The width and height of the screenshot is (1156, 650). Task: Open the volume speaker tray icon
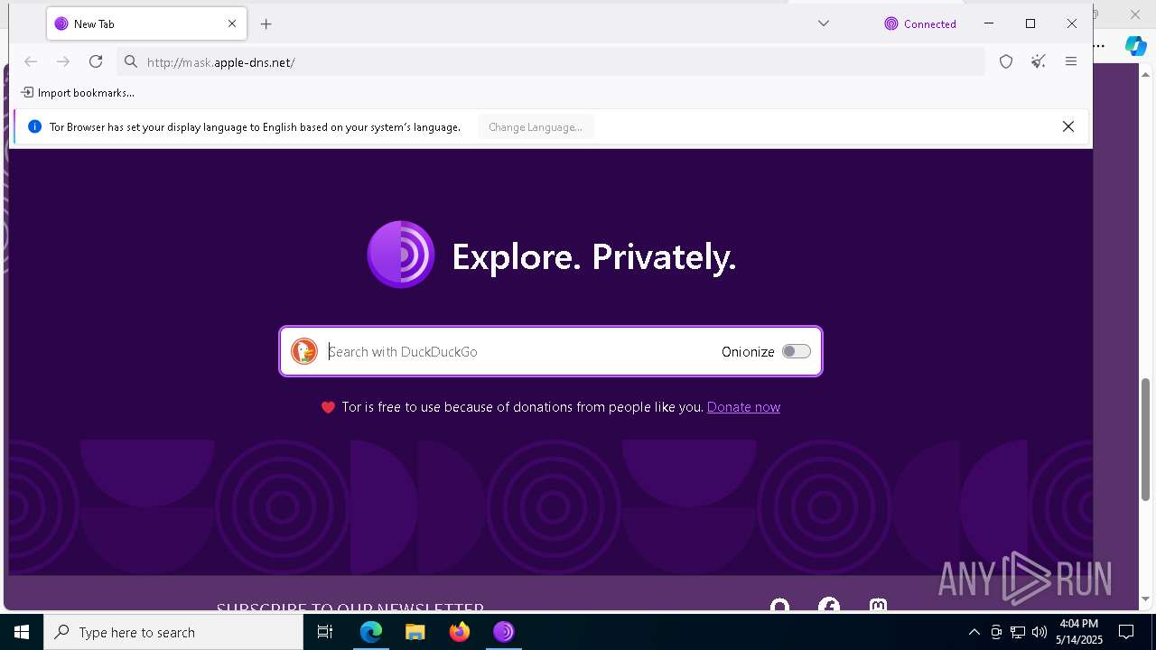[1039, 632]
